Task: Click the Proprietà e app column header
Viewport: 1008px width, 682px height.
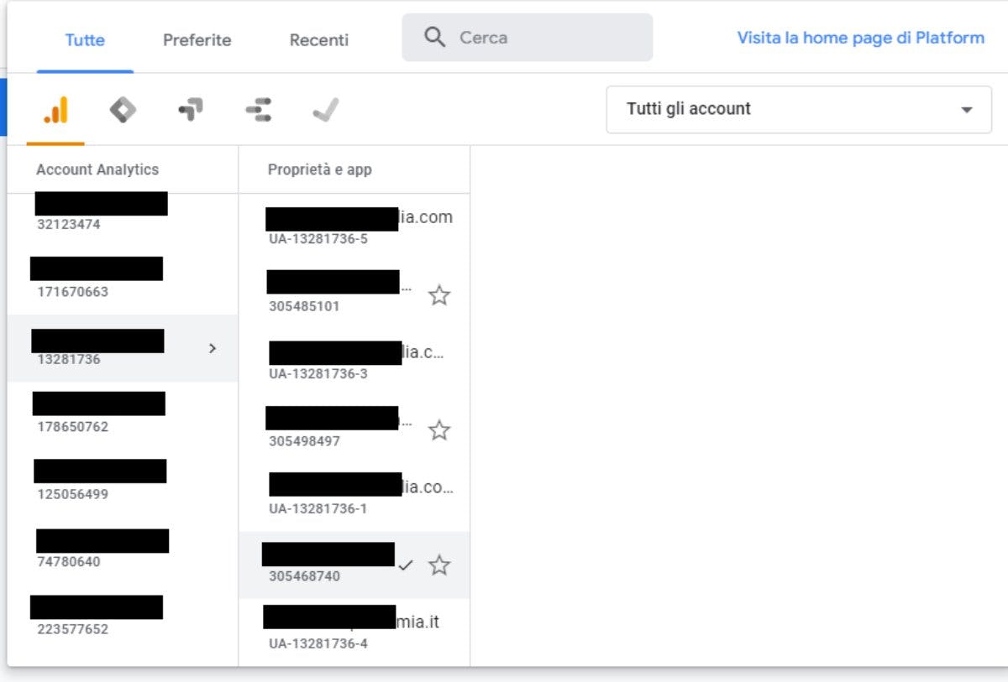Action: (x=320, y=169)
